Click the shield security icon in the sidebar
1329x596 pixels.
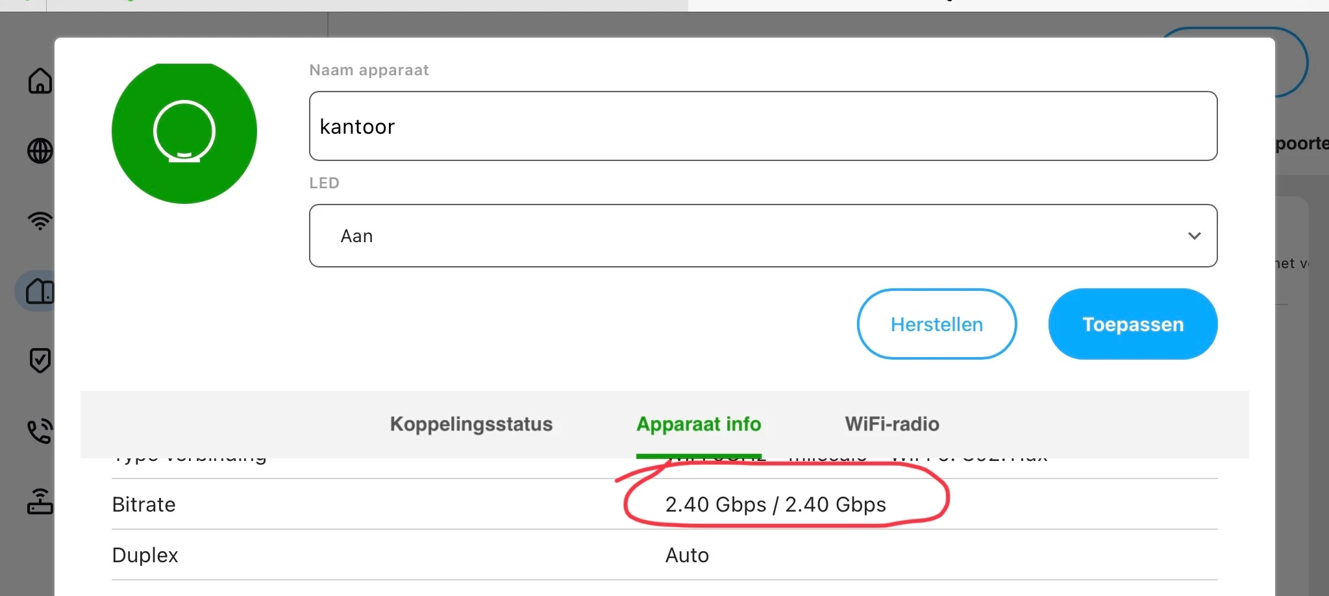pos(40,360)
